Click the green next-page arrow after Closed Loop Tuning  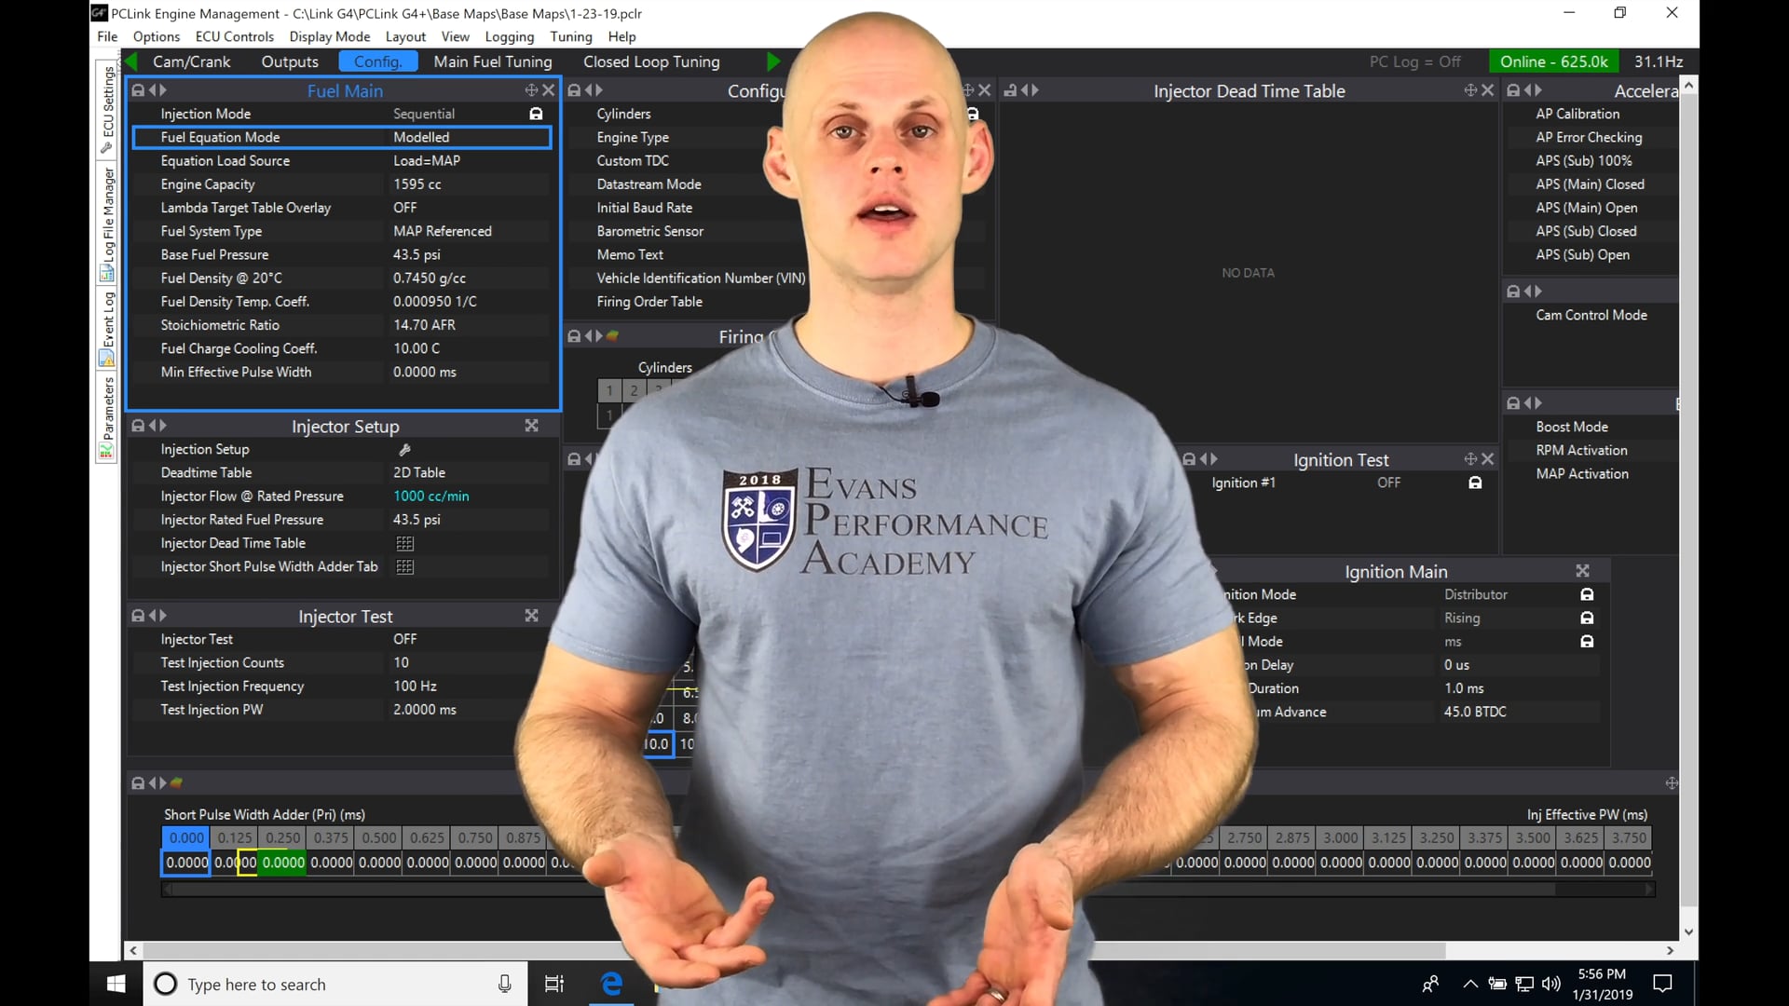tap(772, 61)
